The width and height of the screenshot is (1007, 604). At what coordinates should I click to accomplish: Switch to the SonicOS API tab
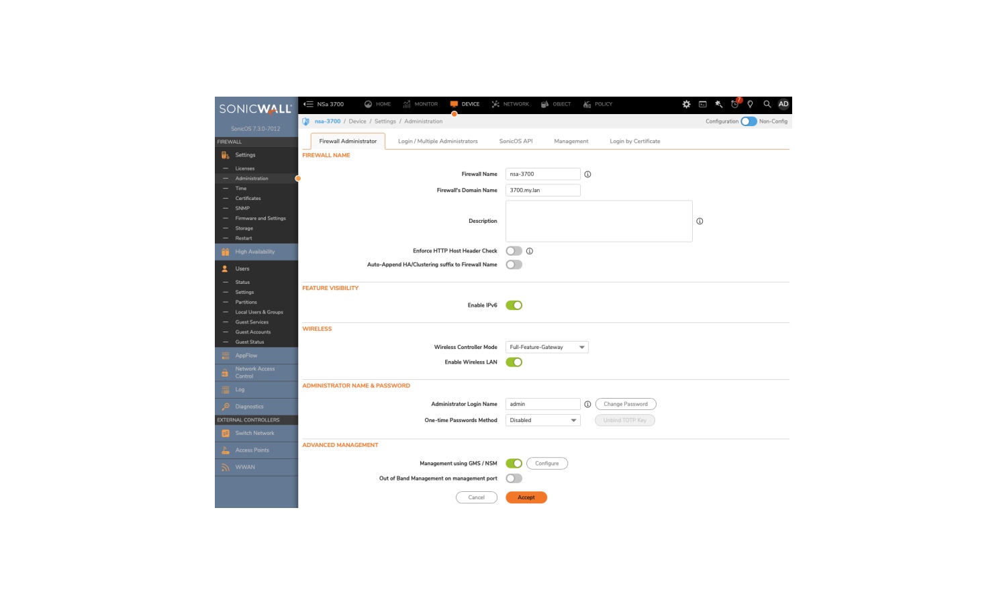[x=516, y=141]
